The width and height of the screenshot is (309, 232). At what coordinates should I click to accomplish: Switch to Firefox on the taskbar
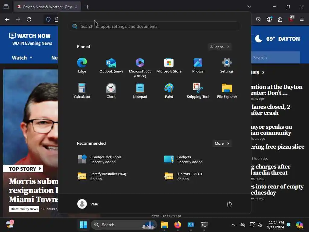[177, 225]
